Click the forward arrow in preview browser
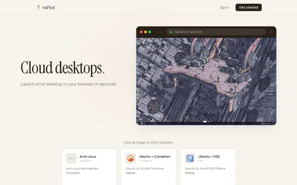Screen dimensions: 297x185 tap(161, 32)
